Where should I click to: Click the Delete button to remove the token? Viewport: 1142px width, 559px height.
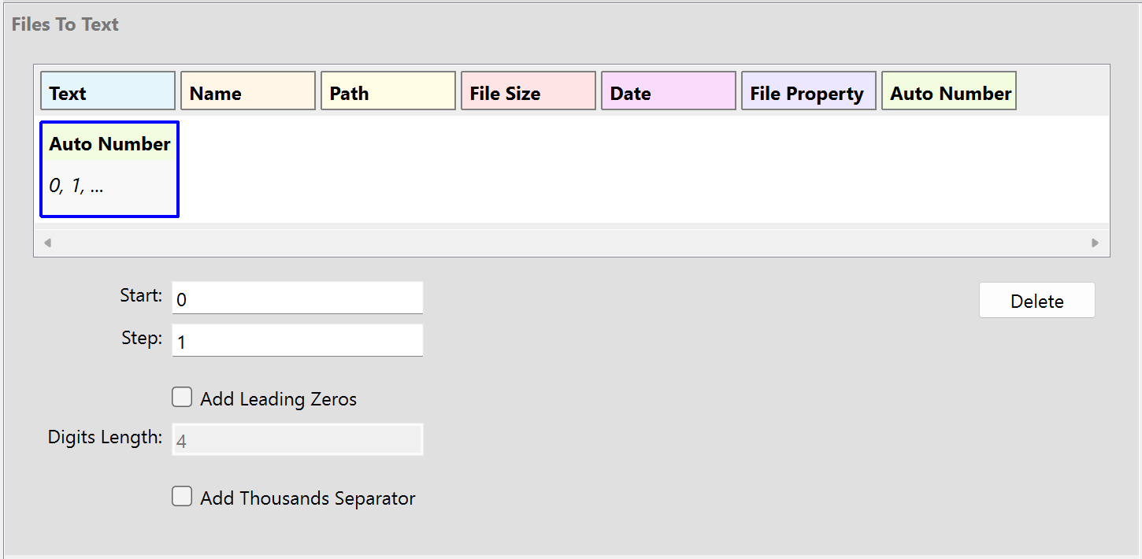pos(1036,300)
